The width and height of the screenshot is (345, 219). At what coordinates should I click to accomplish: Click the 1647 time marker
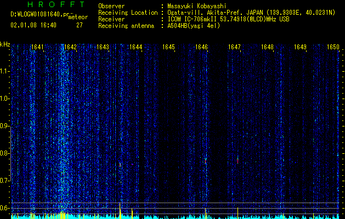point(235,47)
